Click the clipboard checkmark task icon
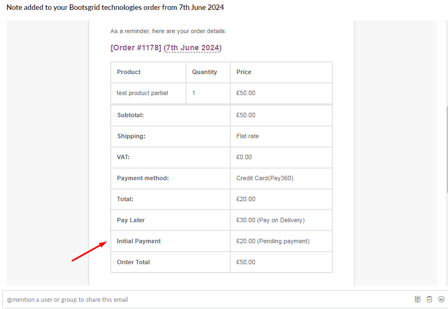This screenshot has height=309, width=448. (429, 299)
